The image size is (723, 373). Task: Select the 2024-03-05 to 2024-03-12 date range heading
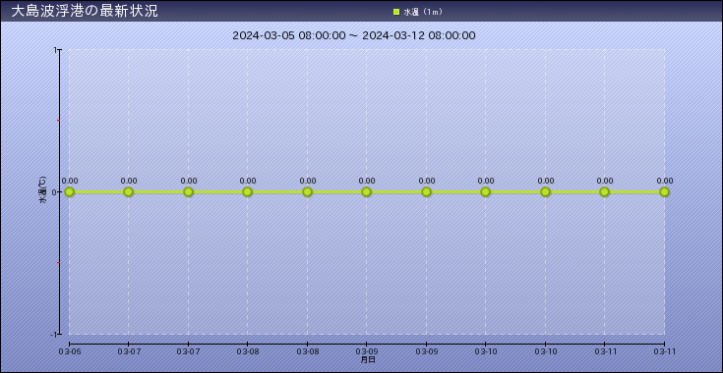[354, 35]
